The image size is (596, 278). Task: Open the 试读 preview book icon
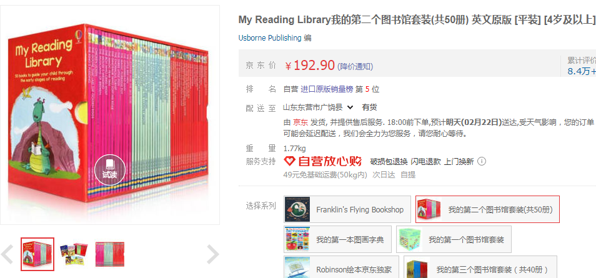[x=110, y=169]
